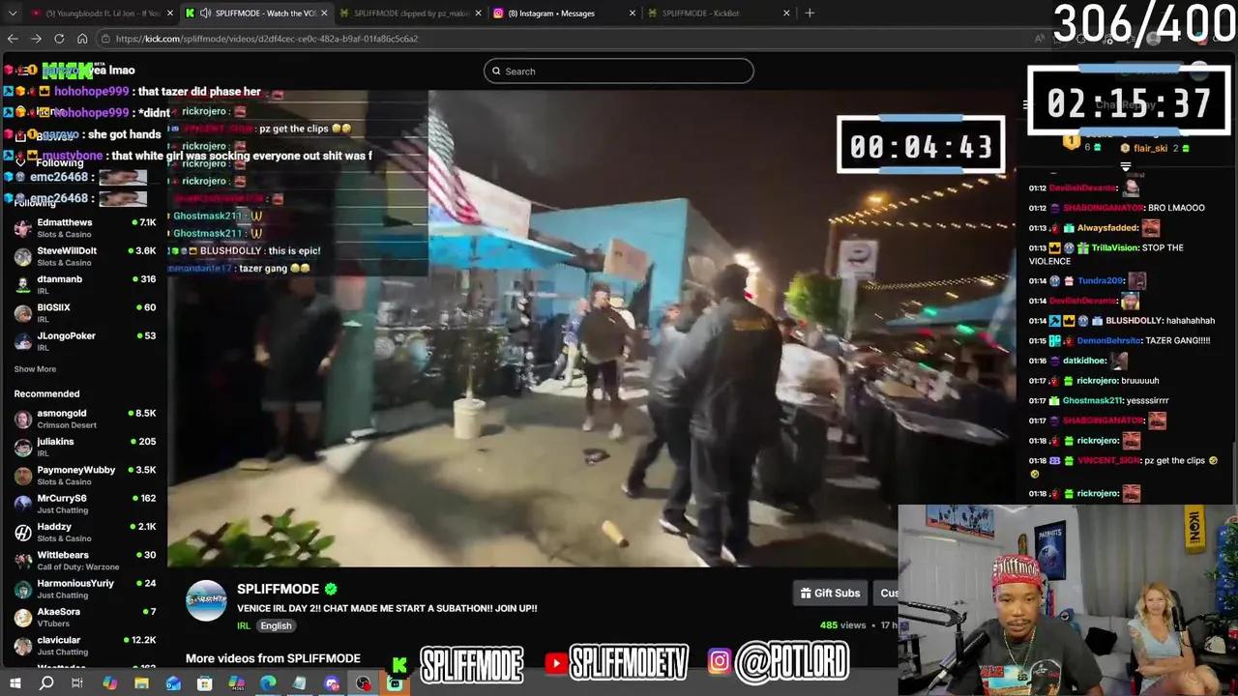Screen dimensions: 1238x696
Task: Reload the Kick page
Action: click(59, 39)
